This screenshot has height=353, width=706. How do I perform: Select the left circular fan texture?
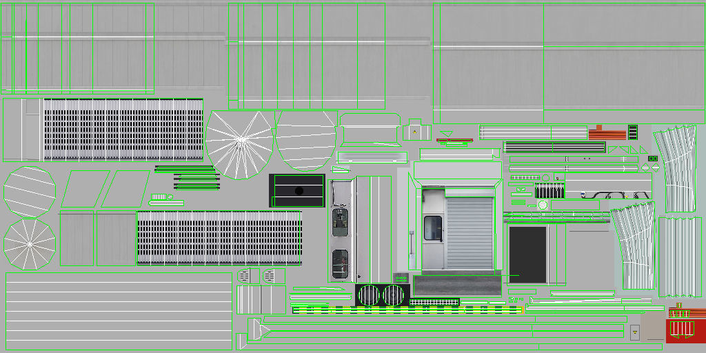369,295
